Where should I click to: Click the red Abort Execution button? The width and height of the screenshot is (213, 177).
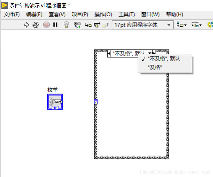click(47, 25)
